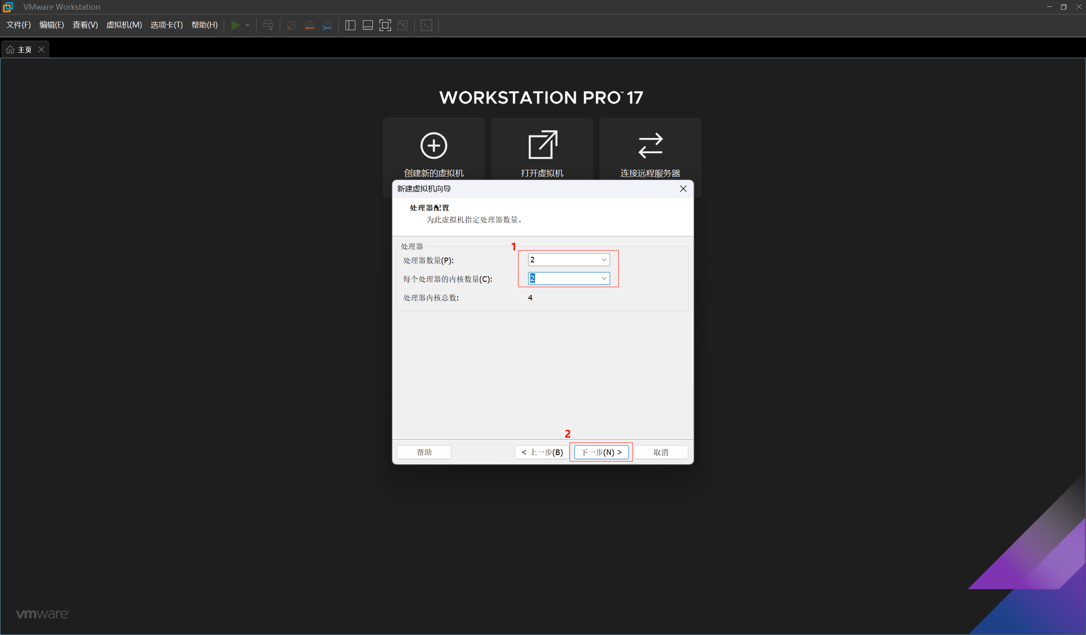Click the create new virtual machine tile
The height and width of the screenshot is (635, 1086).
[433, 151]
